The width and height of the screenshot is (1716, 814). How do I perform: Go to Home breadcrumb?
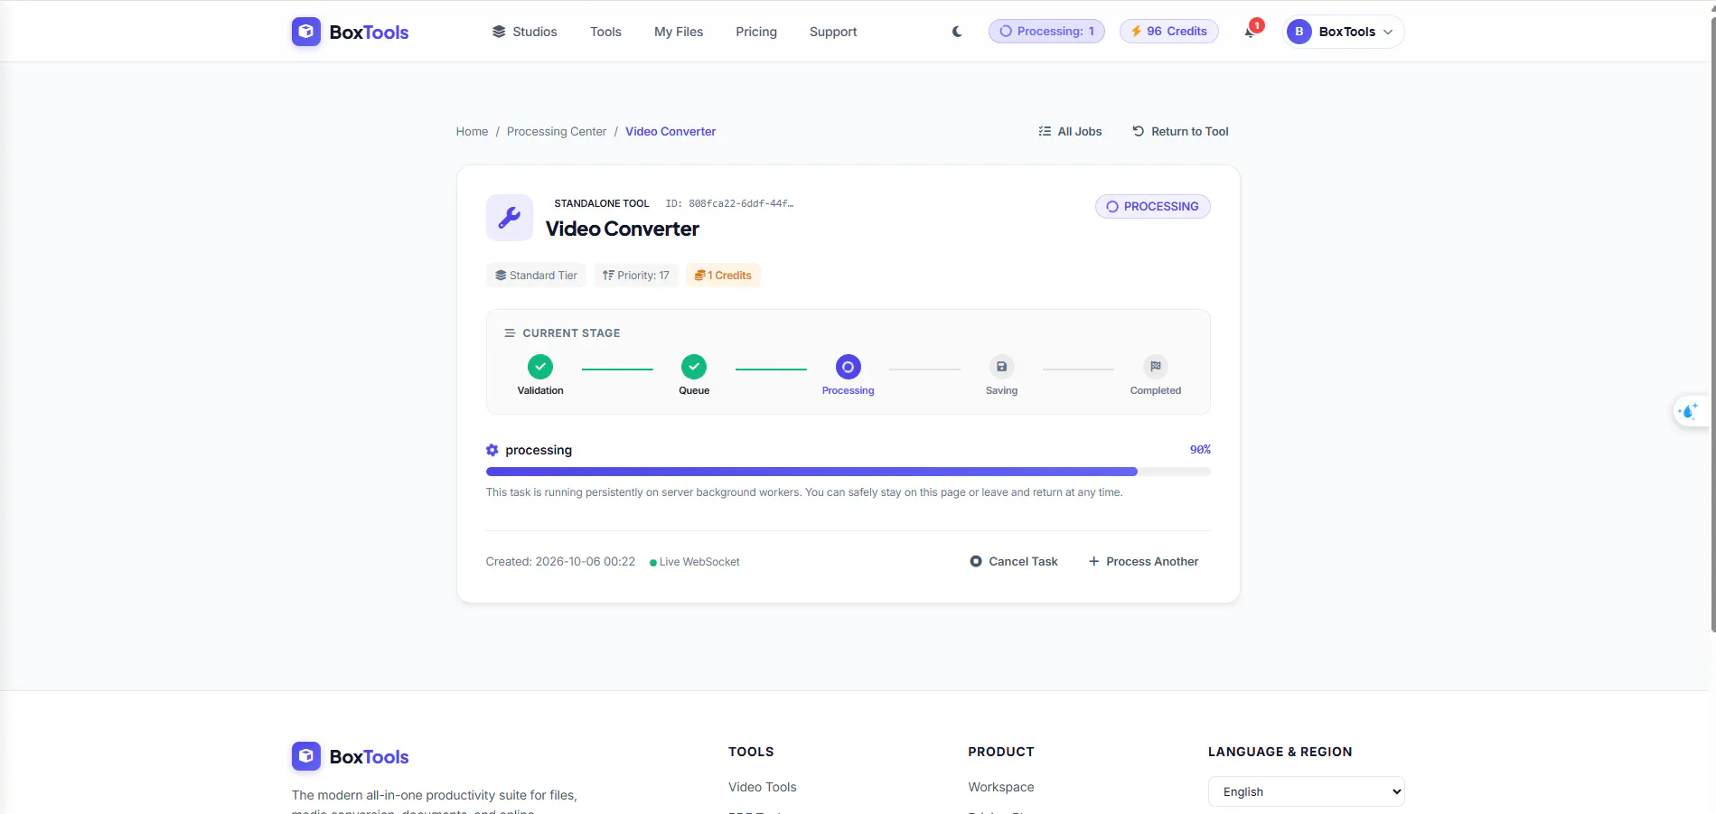(x=472, y=131)
